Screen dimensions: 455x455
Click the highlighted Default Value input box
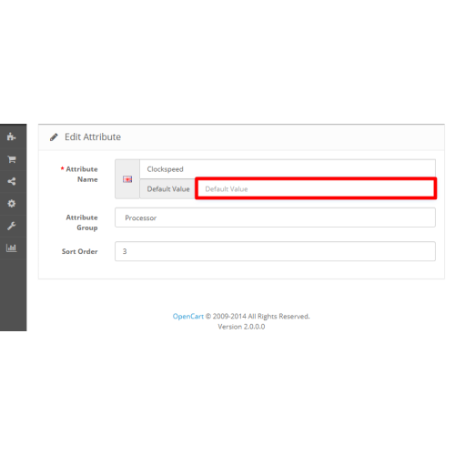[316, 188]
